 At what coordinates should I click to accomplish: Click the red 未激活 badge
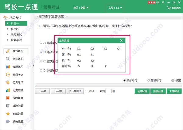(x=152, y=2)
